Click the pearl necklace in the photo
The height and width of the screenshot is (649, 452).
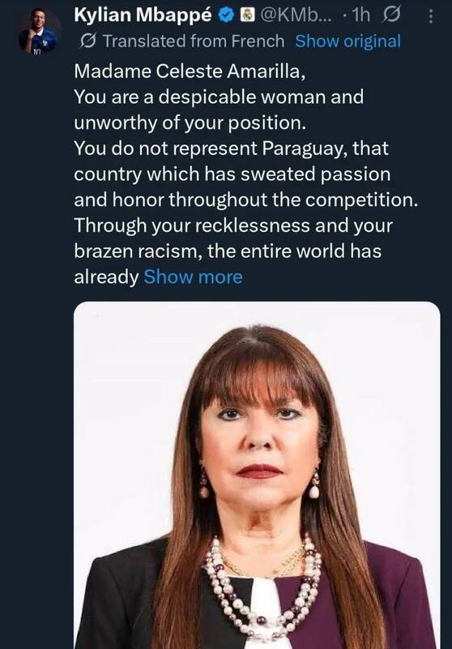[262, 586]
